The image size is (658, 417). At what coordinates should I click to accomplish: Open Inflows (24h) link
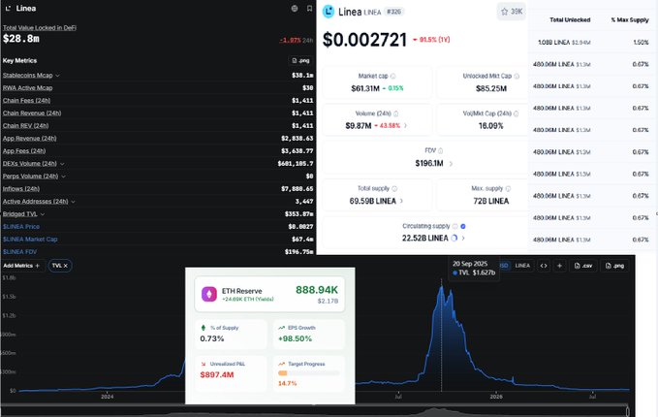point(21,188)
